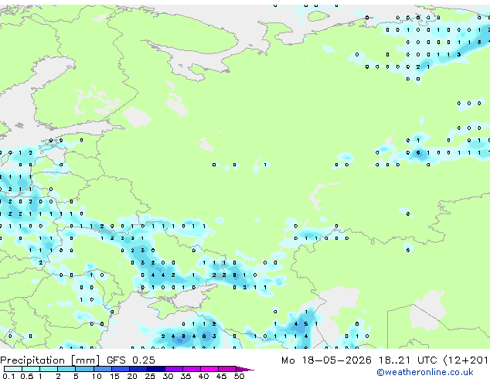
Task: Click the Precipitation [mm] GFS 0.25 title
Action: 77,360
